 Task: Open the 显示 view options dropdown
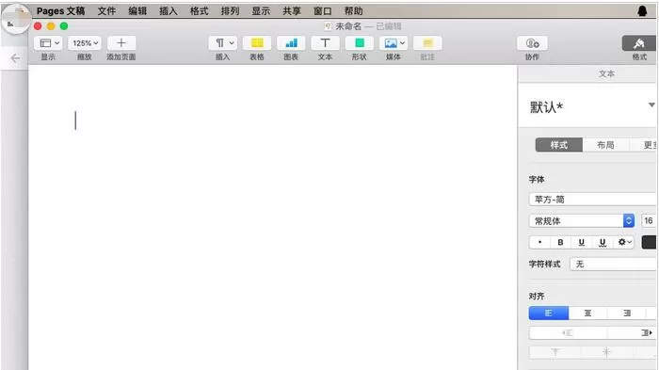pyautogui.click(x=49, y=43)
